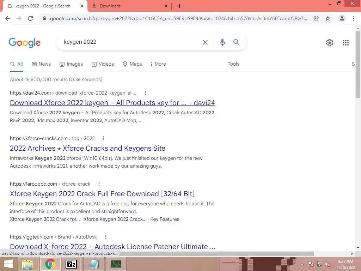Click the Chrome taskbar icon
361x271 pixels.
(50, 264)
